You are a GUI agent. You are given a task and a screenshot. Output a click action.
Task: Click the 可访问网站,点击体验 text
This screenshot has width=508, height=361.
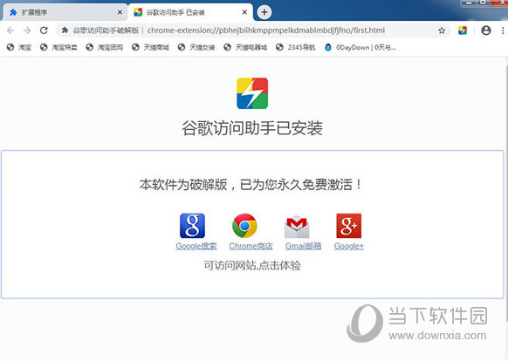point(252,265)
